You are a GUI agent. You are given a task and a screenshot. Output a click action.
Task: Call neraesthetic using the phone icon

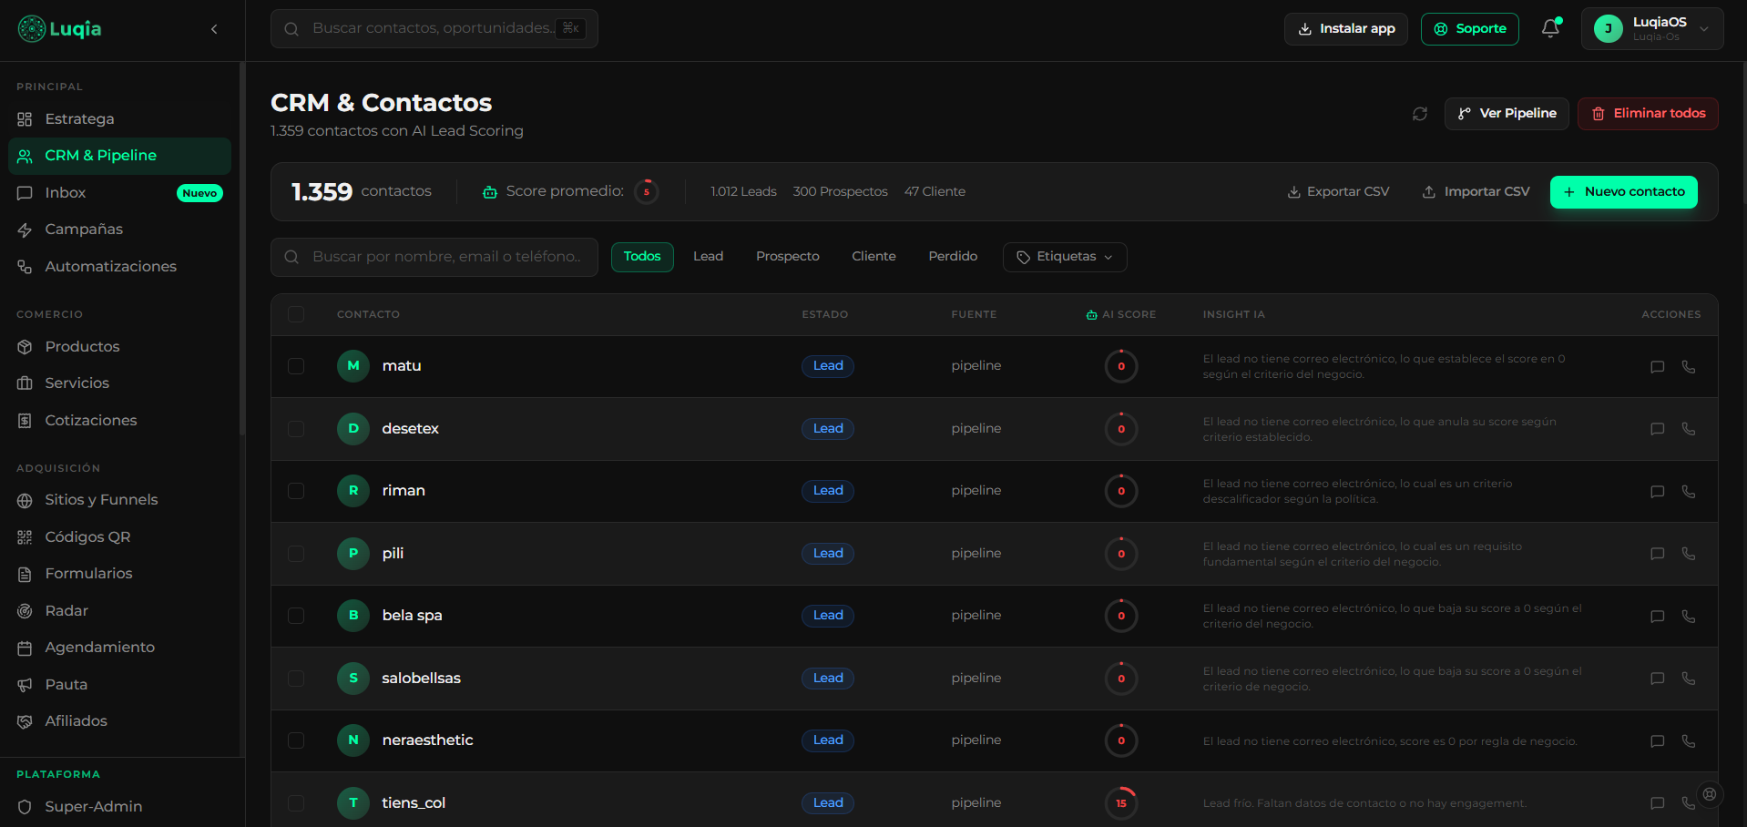click(1688, 741)
